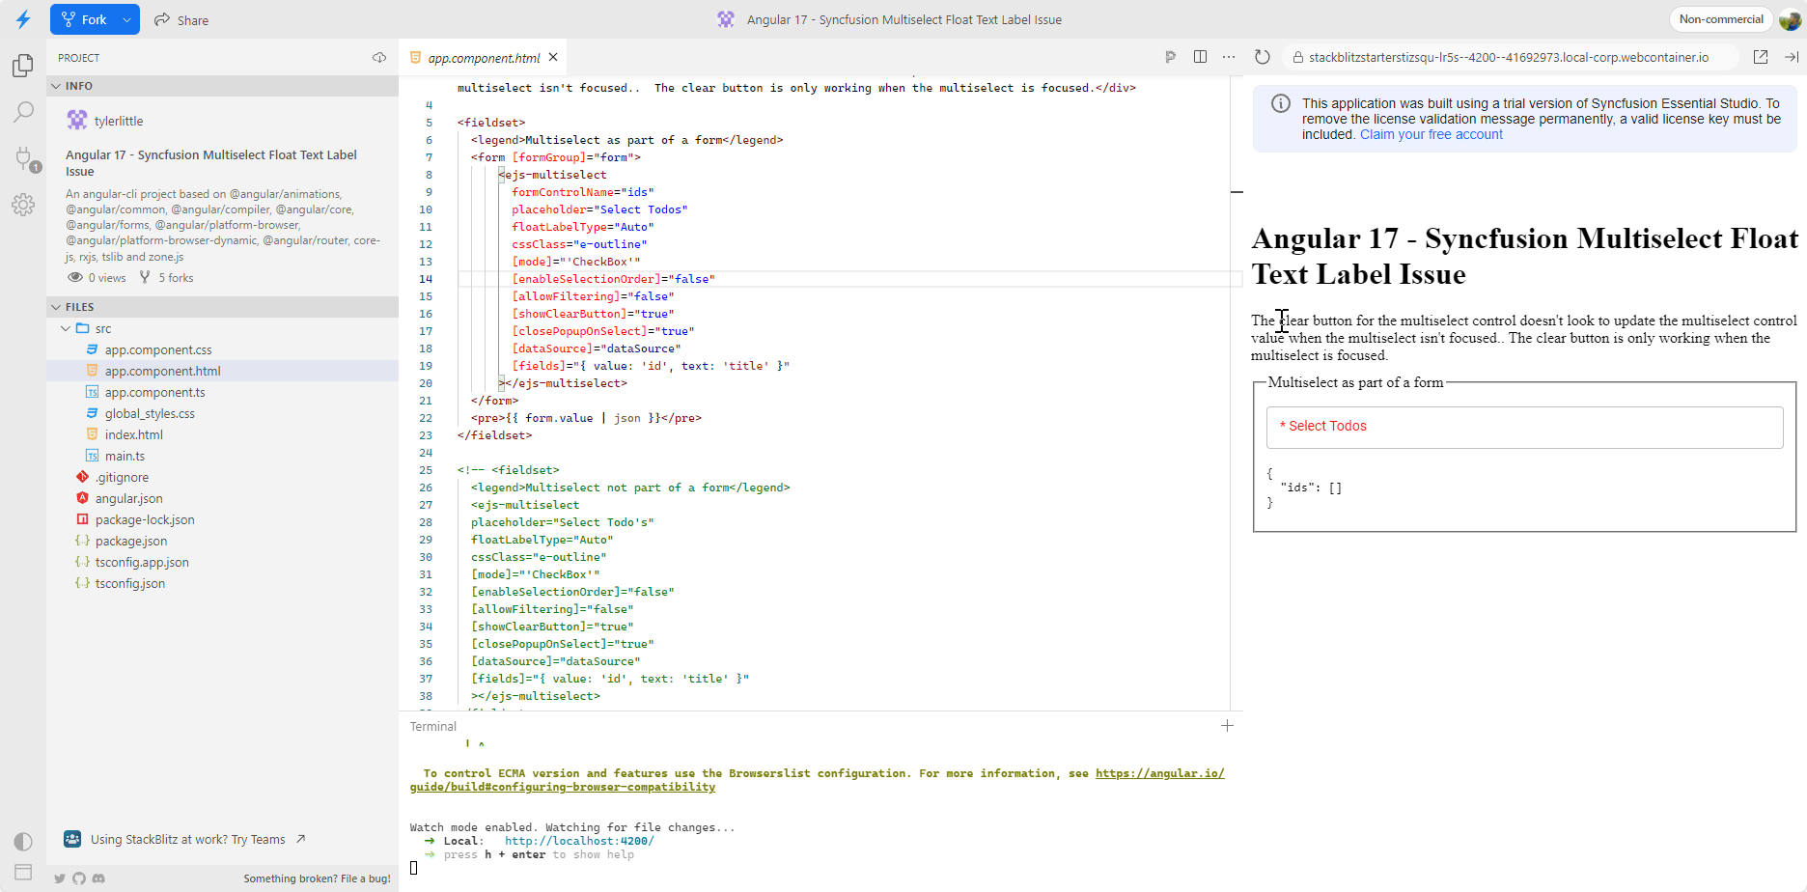Close the app.component.html tab

coord(554,57)
